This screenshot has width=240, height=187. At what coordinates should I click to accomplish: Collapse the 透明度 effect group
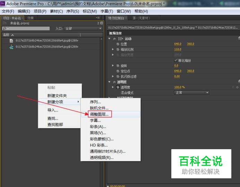(x=110, y=82)
